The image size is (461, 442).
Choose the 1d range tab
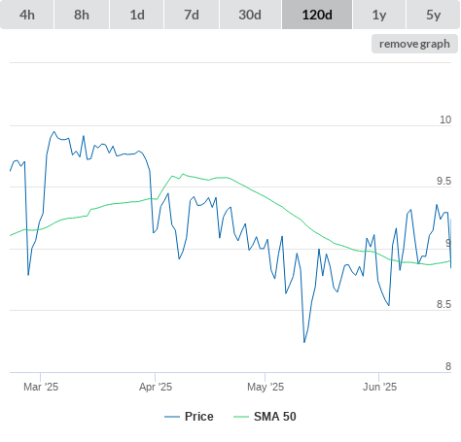(137, 15)
